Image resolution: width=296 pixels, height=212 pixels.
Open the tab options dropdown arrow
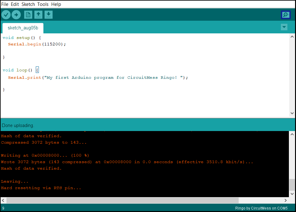(x=284, y=27)
